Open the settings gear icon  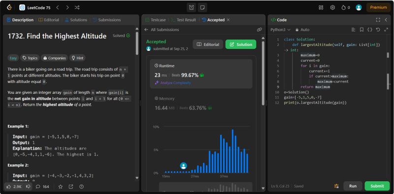(x=332, y=7)
